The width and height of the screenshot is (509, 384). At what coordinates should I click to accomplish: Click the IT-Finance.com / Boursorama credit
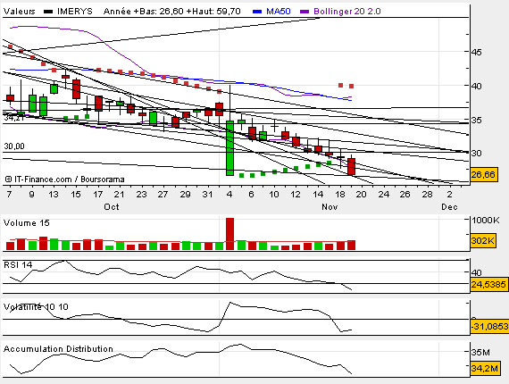[x=65, y=179]
